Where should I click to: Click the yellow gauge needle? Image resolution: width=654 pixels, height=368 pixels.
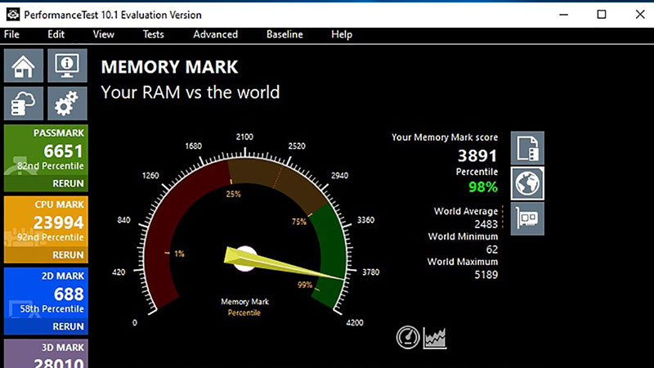coord(284,263)
